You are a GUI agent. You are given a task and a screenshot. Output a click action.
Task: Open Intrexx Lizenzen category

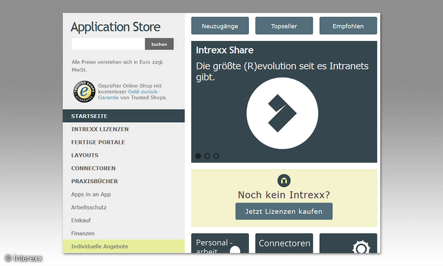click(x=124, y=129)
